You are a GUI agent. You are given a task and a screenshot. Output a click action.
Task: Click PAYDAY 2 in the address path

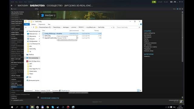(x=81, y=27)
